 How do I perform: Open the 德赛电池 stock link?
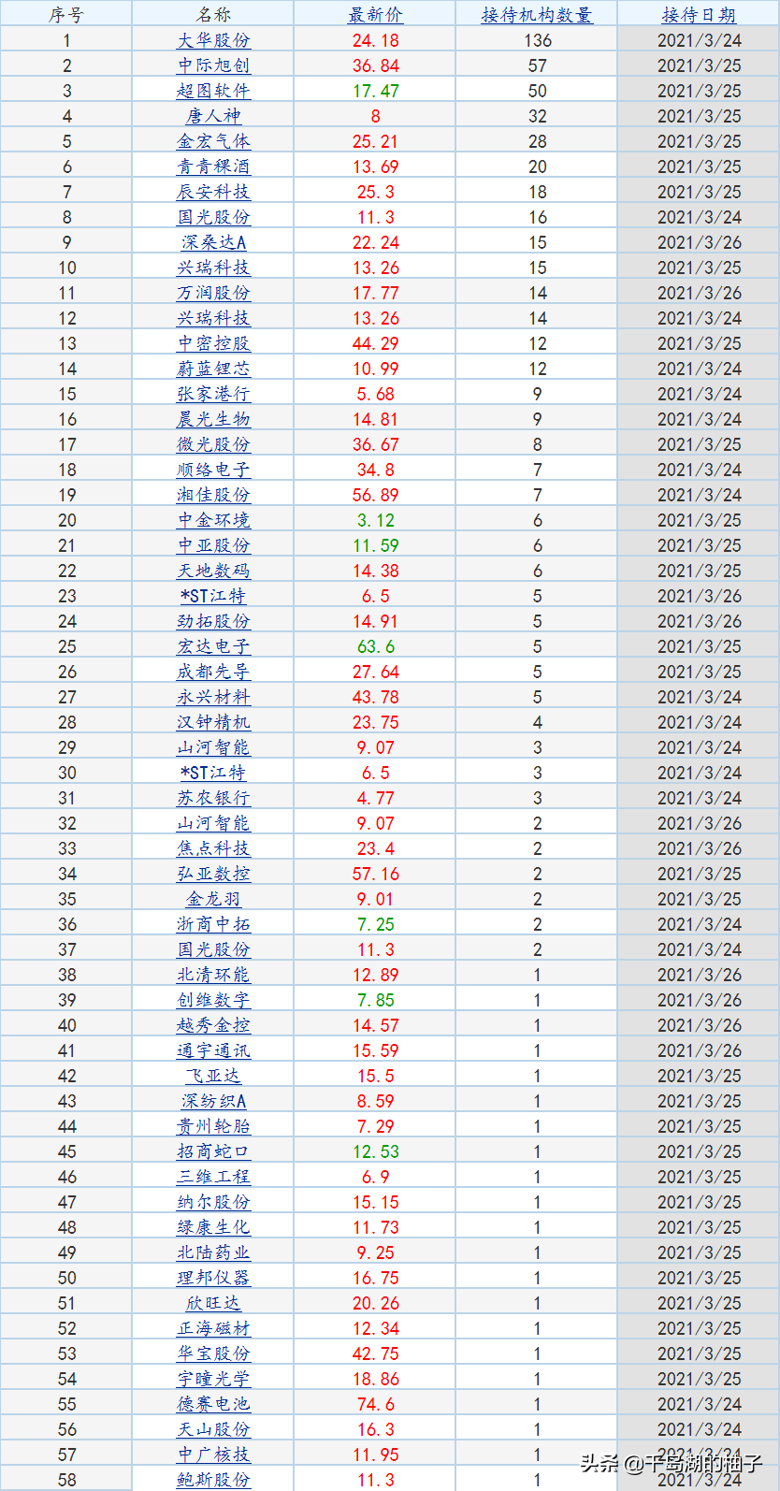point(213,1404)
